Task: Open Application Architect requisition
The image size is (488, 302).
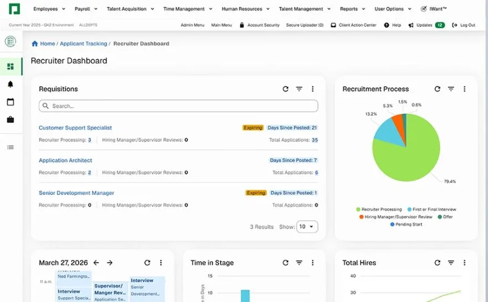Action: (65, 160)
